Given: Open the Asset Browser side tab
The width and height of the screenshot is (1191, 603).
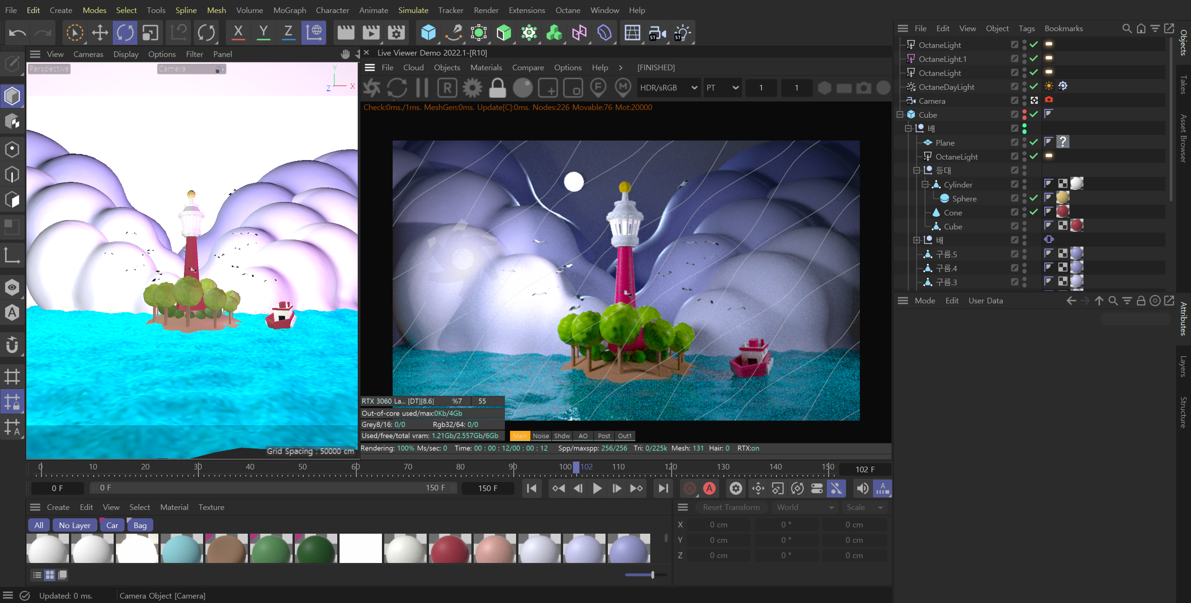Looking at the screenshot, I should [x=1184, y=139].
